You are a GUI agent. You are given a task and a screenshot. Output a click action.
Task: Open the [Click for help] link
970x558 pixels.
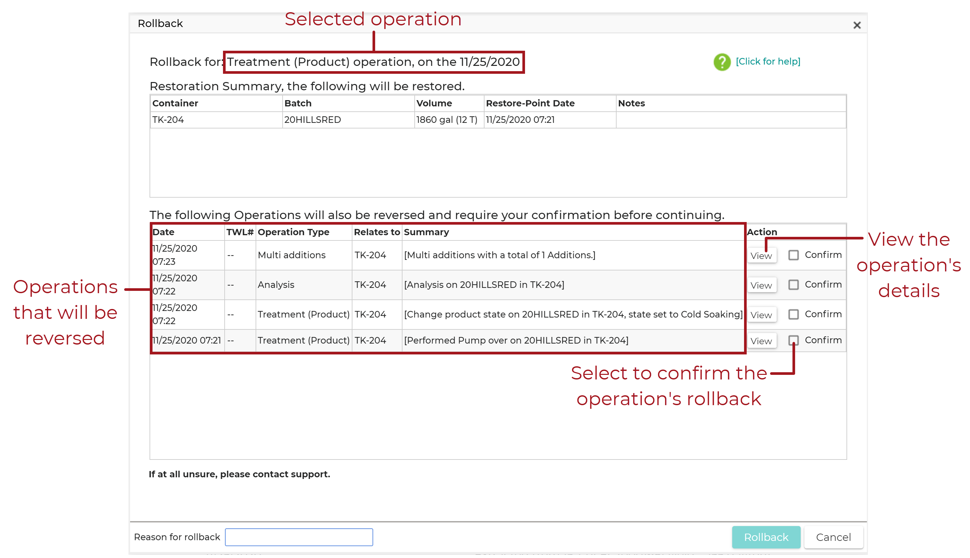768,61
